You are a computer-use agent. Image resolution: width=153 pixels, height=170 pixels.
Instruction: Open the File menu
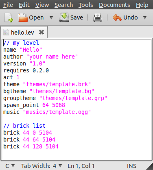click(8, 5)
